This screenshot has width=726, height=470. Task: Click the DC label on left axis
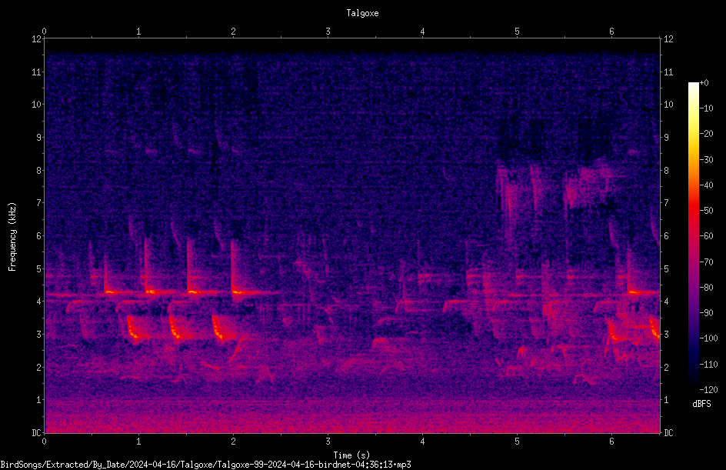click(x=36, y=432)
